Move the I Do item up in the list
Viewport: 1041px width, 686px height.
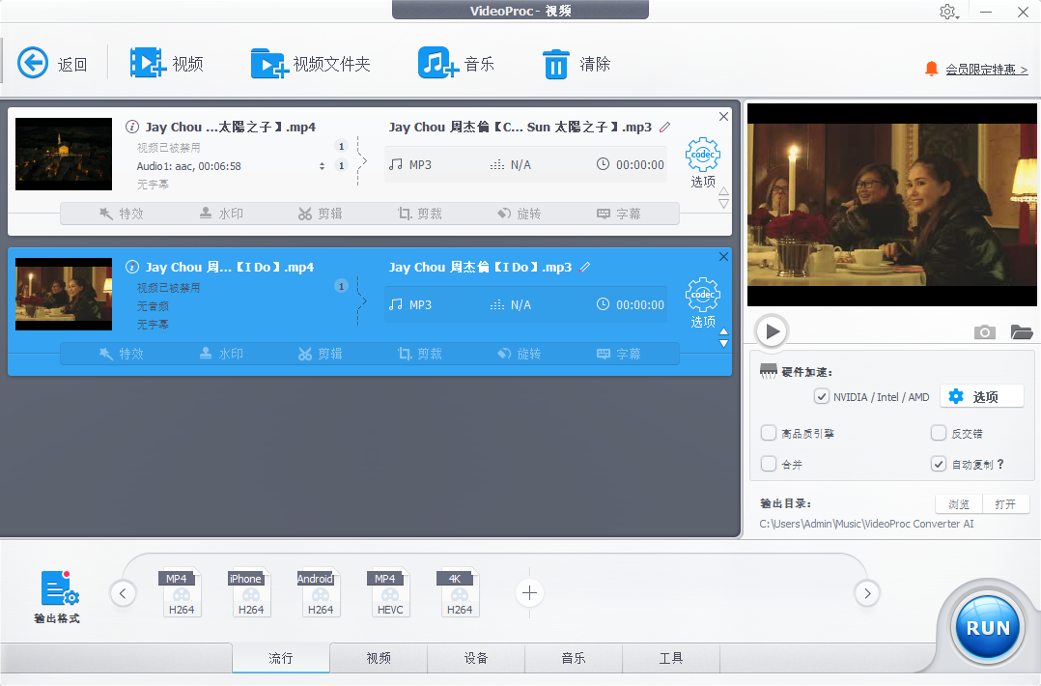point(723,331)
